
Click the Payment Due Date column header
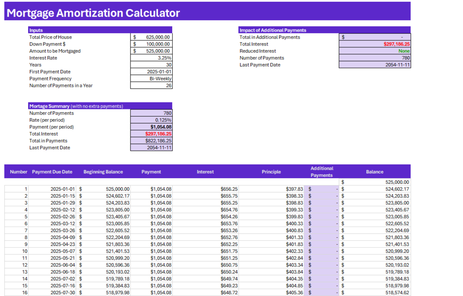pos(52,172)
